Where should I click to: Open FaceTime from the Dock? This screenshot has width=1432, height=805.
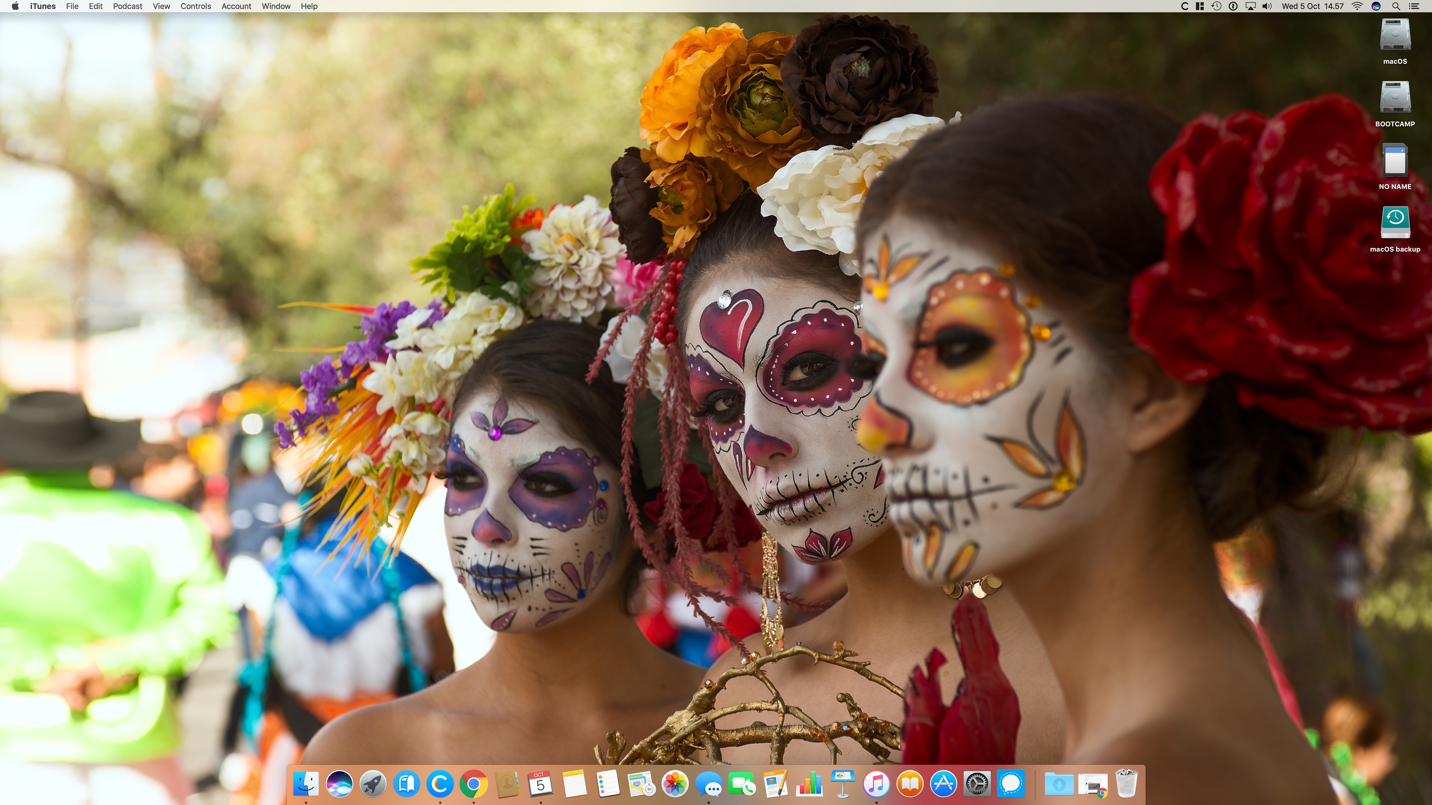coord(742,784)
